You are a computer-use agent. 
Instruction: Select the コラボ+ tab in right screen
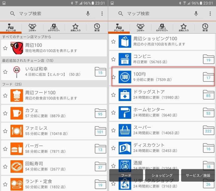[141, 27]
